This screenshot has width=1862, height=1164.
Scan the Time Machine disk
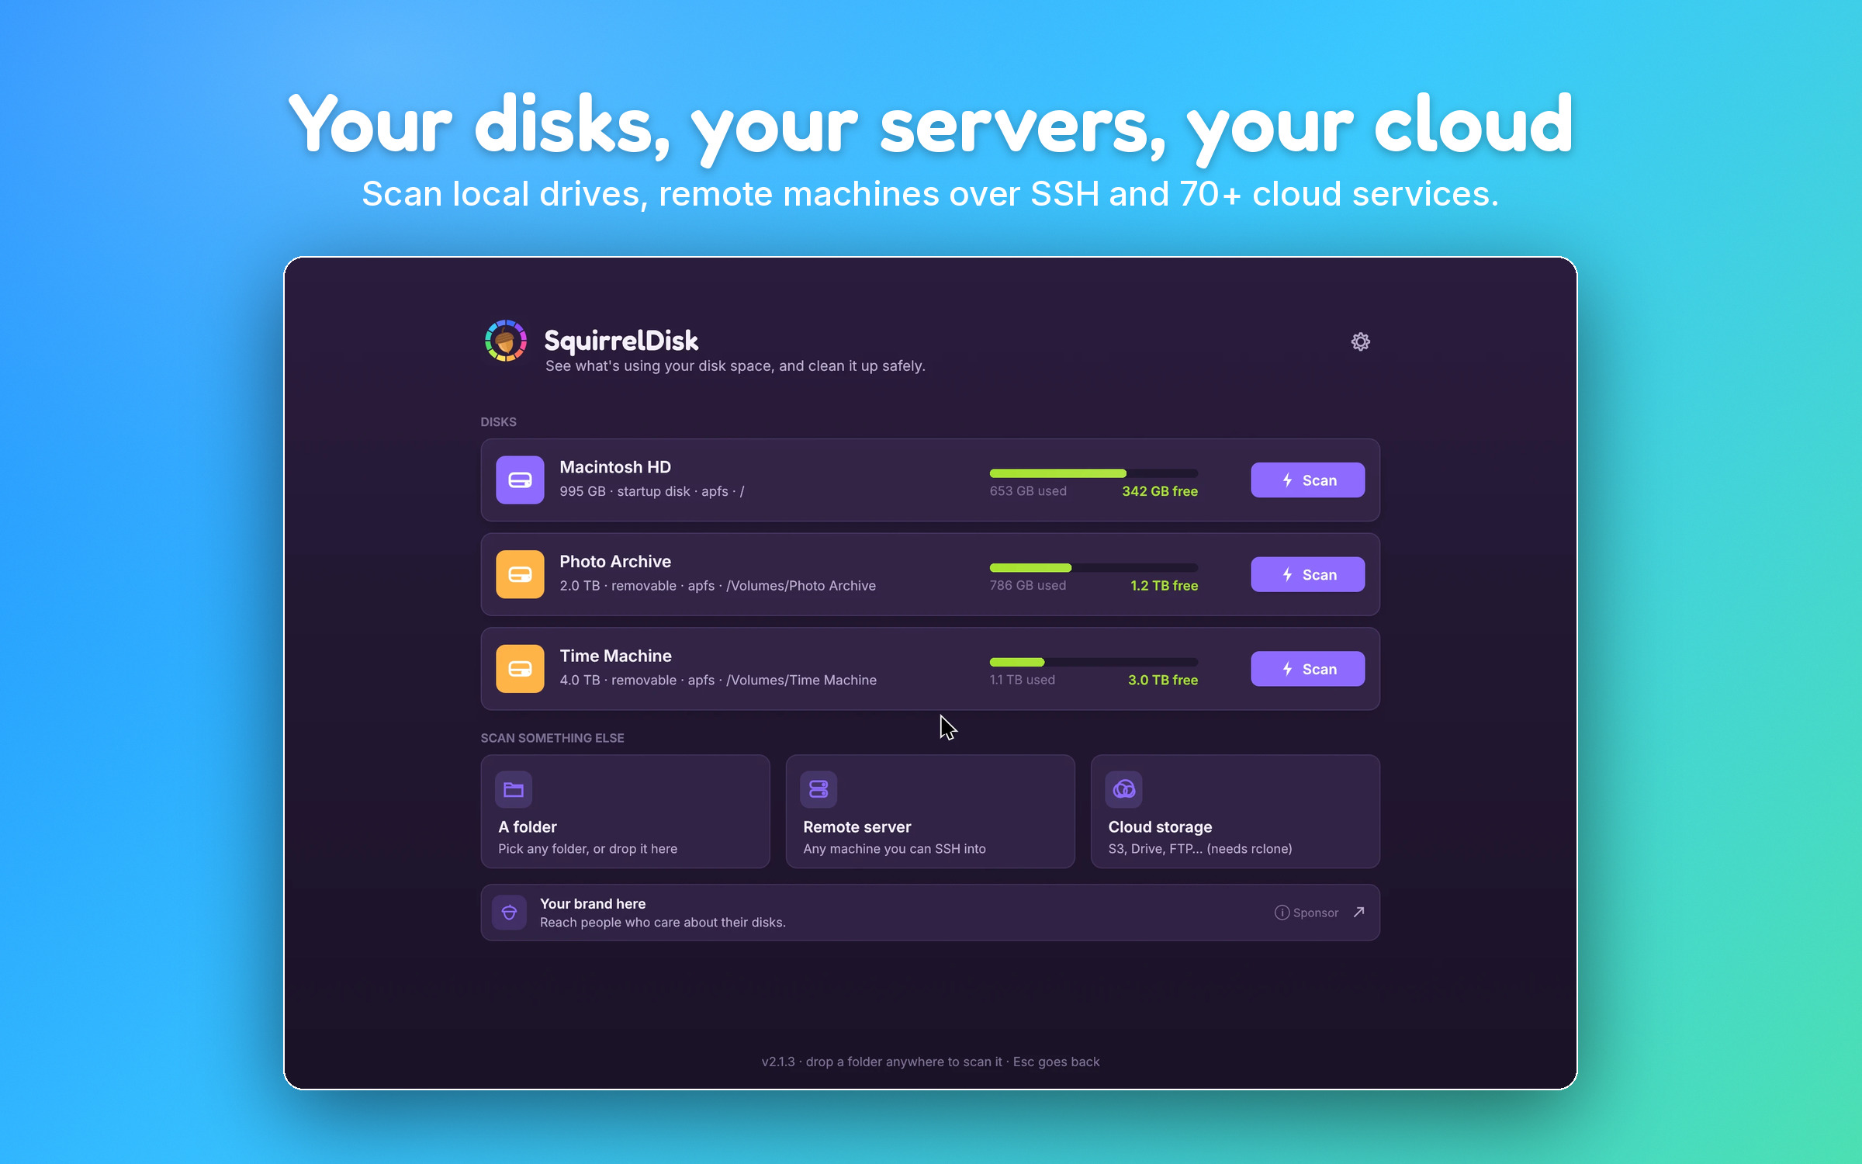pos(1307,668)
